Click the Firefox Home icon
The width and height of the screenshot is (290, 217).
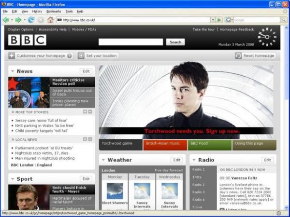pyautogui.click(x=50, y=20)
